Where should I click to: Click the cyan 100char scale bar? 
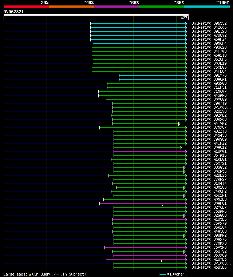163,274
